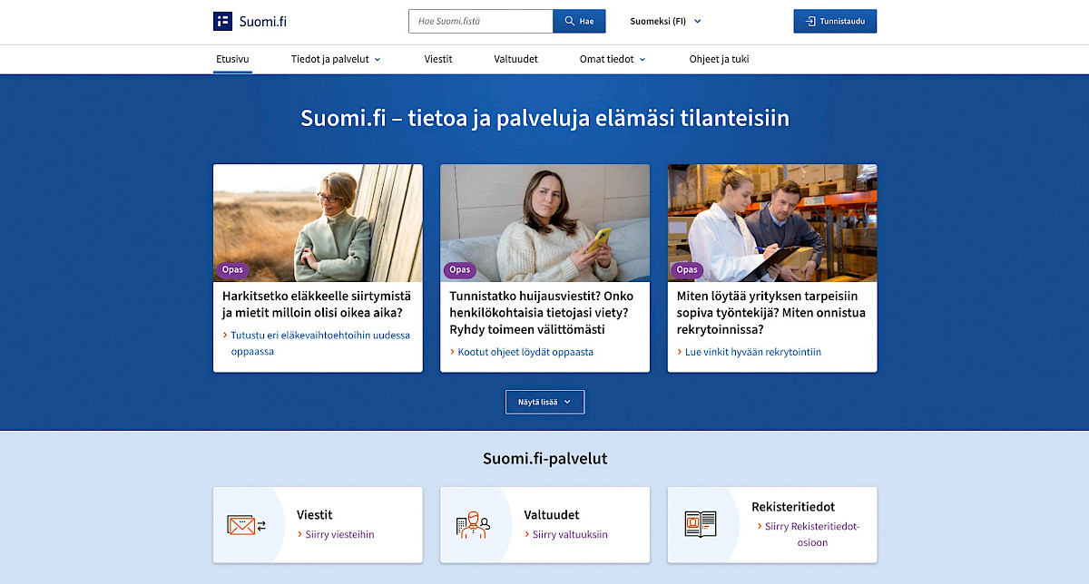Expand Näytä lisää to show more
The width and height of the screenshot is (1089, 584).
point(544,402)
